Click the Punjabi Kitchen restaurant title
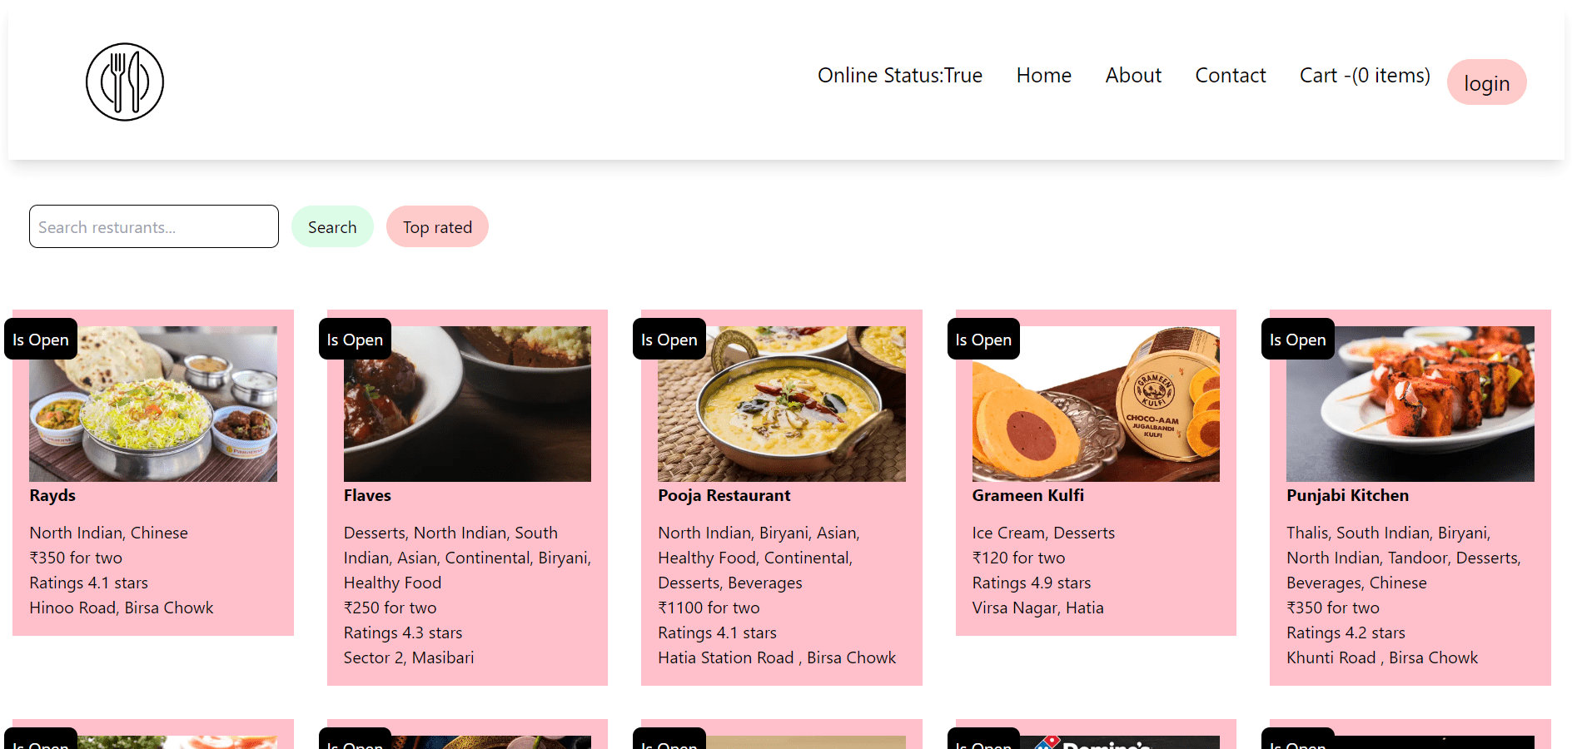 [x=1347, y=495]
